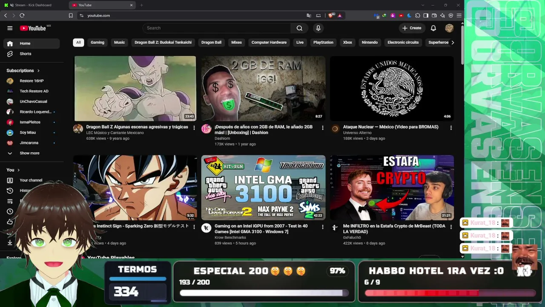Screen dimensions: 545x307
Task: Click inside the YouTube search field
Action: click(x=217, y=28)
